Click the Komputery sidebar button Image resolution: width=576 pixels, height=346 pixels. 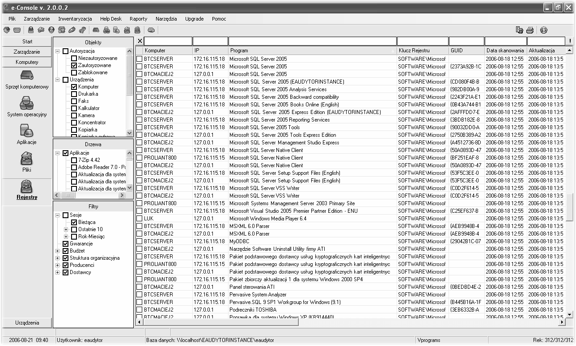(x=27, y=62)
